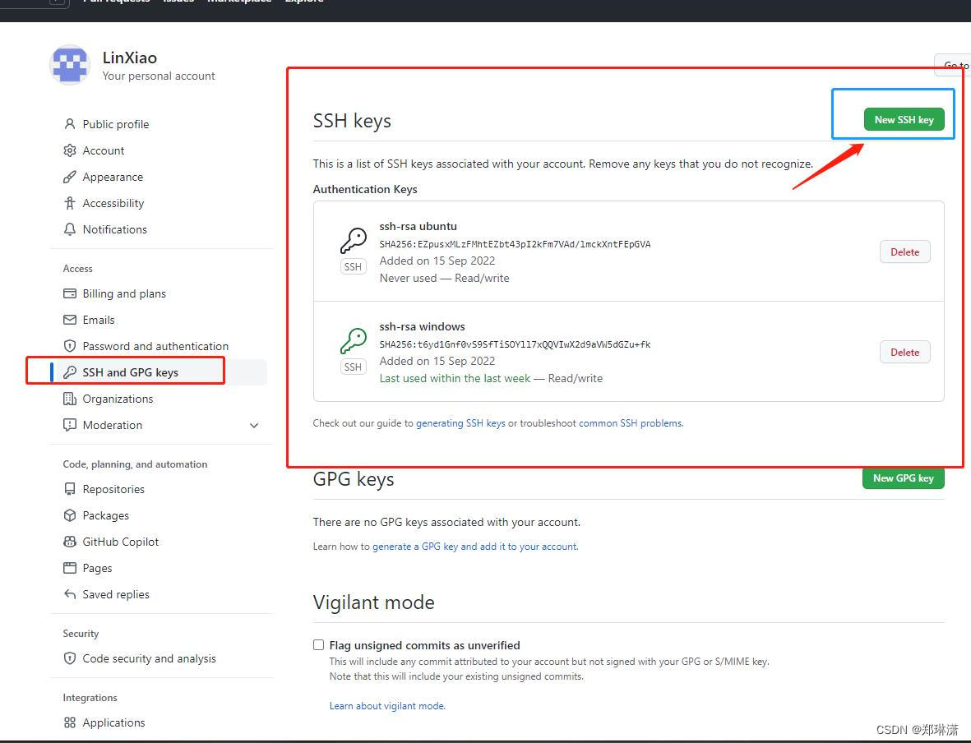The height and width of the screenshot is (743, 971).
Task: Delete the ssh-rsa ubuntu key
Action: click(904, 252)
